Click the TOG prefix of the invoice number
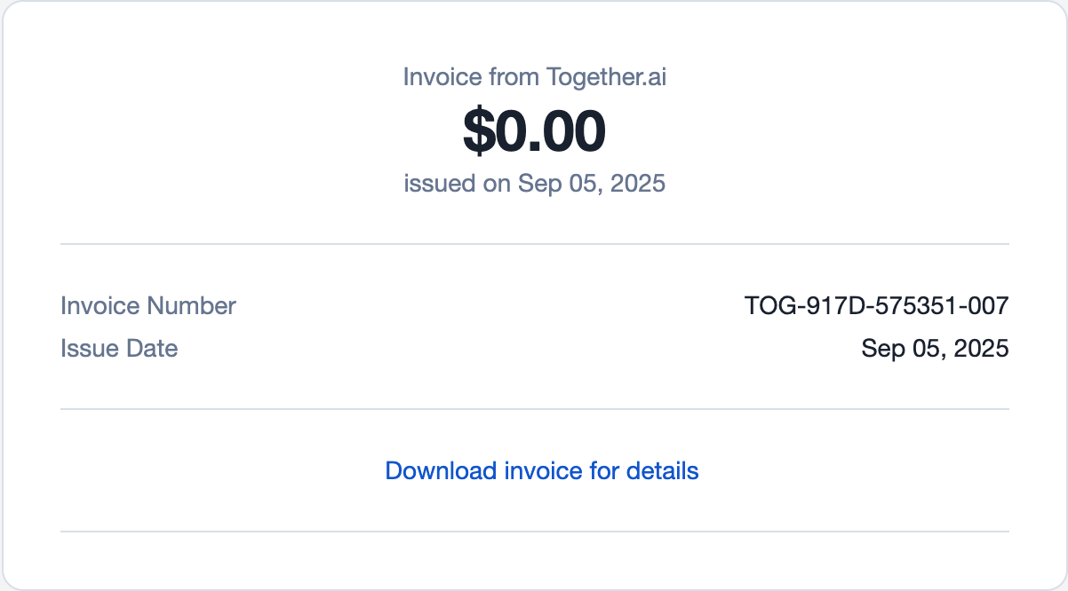 click(x=766, y=306)
